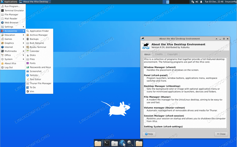Expand the Education submenu
Image resolution: width=237 pixels, height=147 pixels.
tap(13, 35)
